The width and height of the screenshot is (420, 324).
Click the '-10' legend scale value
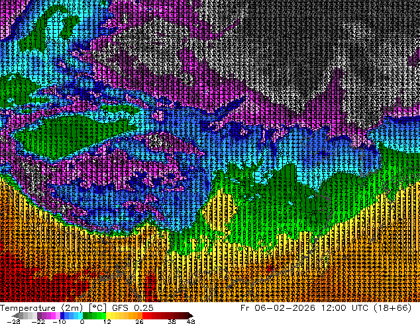pos(59,321)
